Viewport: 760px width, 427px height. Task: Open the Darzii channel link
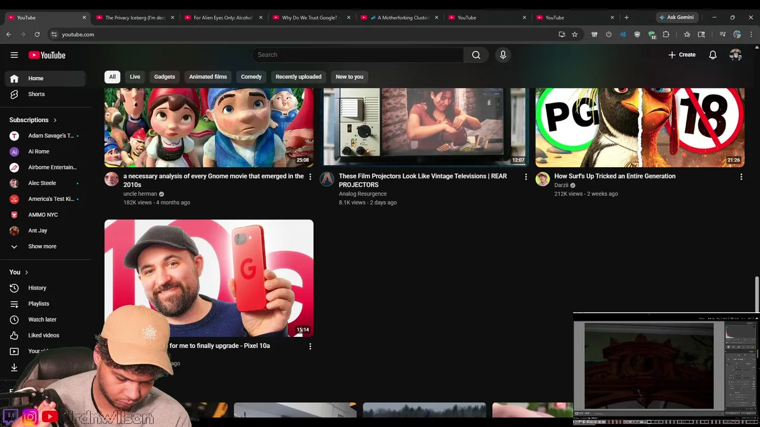pyautogui.click(x=561, y=185)
